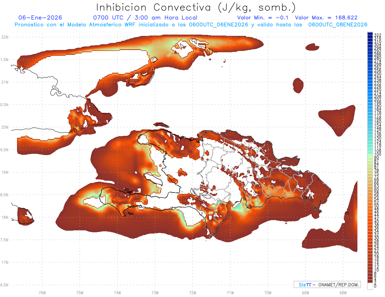Click the "202" colorbar value
Screen dimensions: 385x297
[378, 99]
